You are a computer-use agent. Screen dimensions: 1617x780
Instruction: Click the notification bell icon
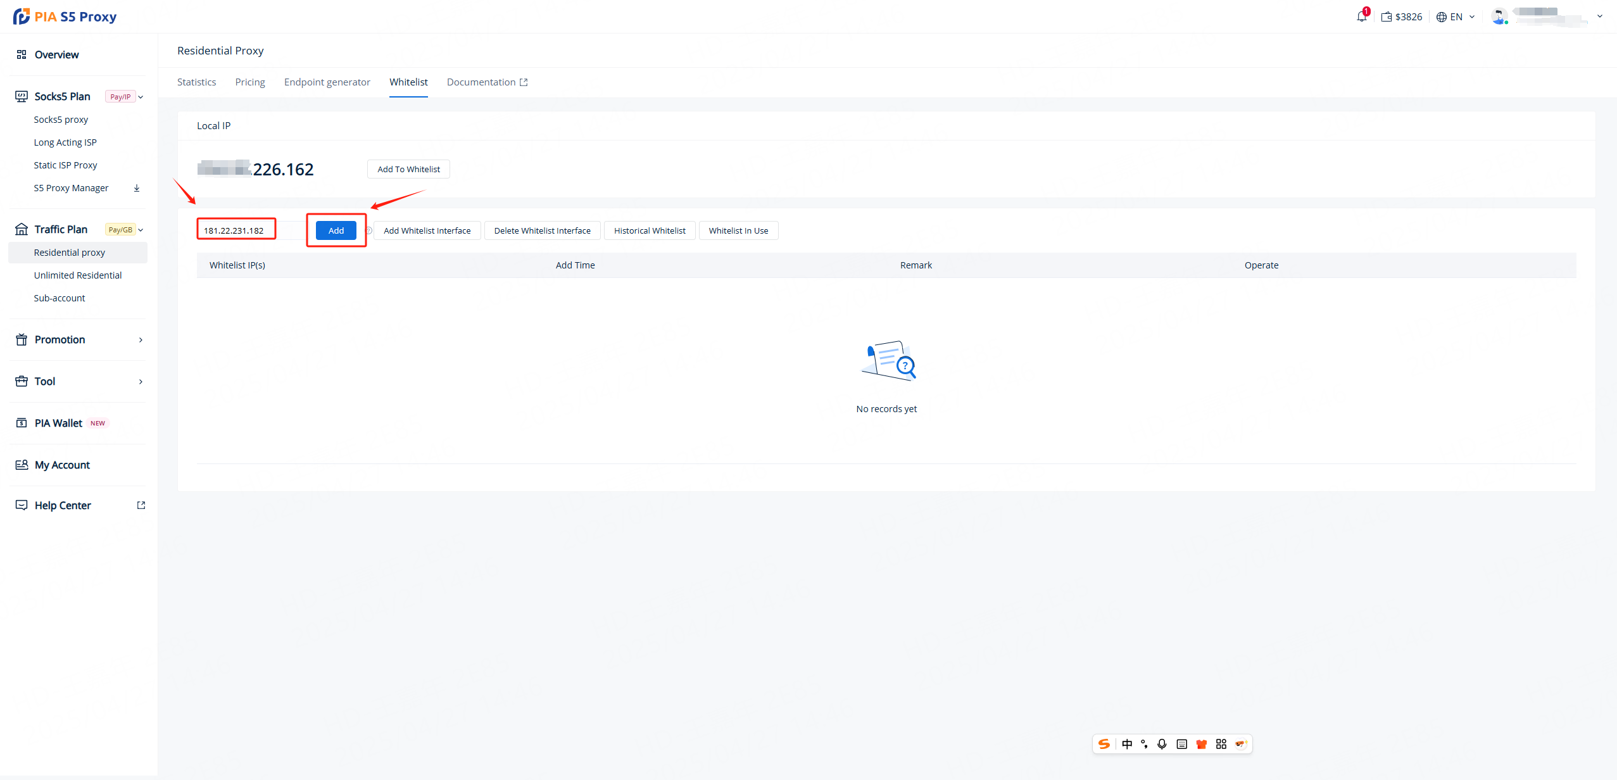tap(1361, 16)
